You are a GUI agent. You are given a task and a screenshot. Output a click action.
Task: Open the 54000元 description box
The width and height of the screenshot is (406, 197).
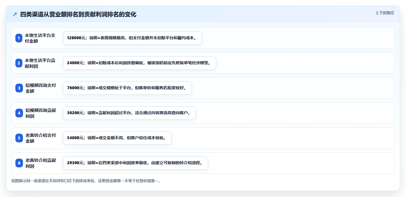click(117, 138)
